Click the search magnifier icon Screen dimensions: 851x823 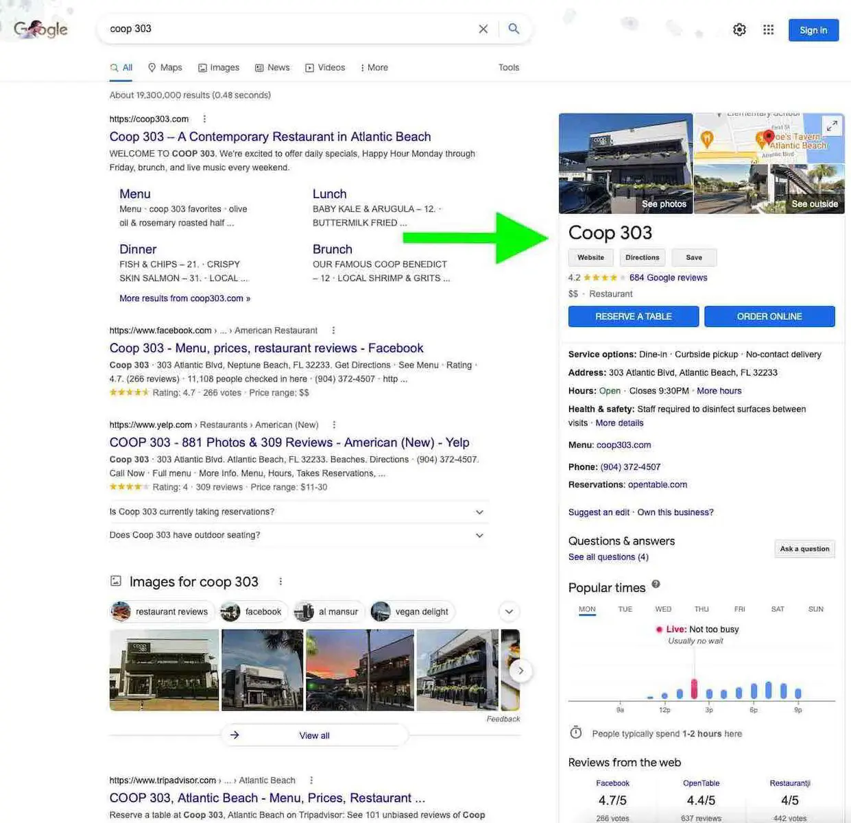(514, 29)
